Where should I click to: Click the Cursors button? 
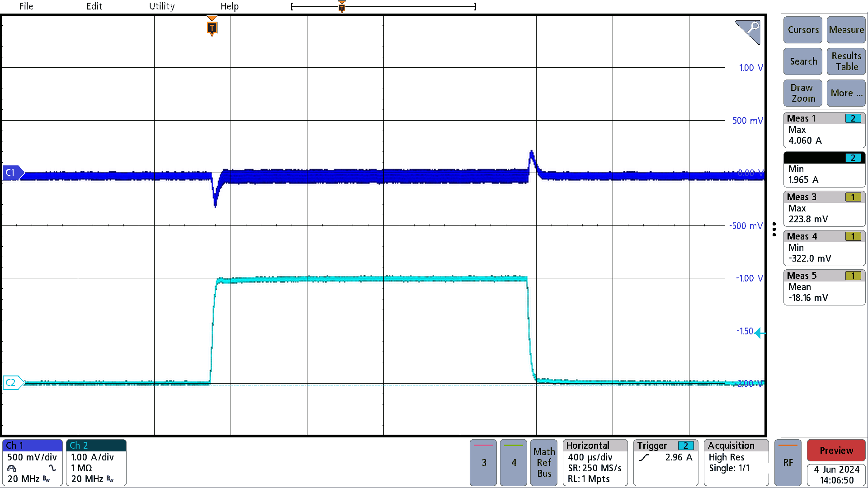(x=803, y=30)
